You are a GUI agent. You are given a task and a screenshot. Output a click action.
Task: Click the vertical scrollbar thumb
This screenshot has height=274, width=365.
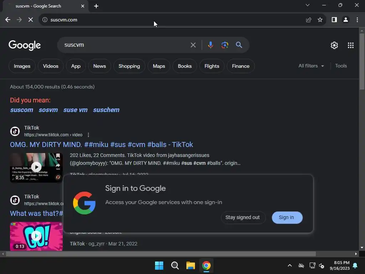coord(362,61)
